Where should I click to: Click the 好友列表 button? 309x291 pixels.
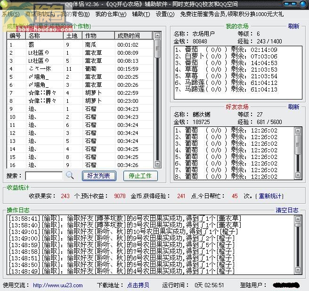pos(99,176)
